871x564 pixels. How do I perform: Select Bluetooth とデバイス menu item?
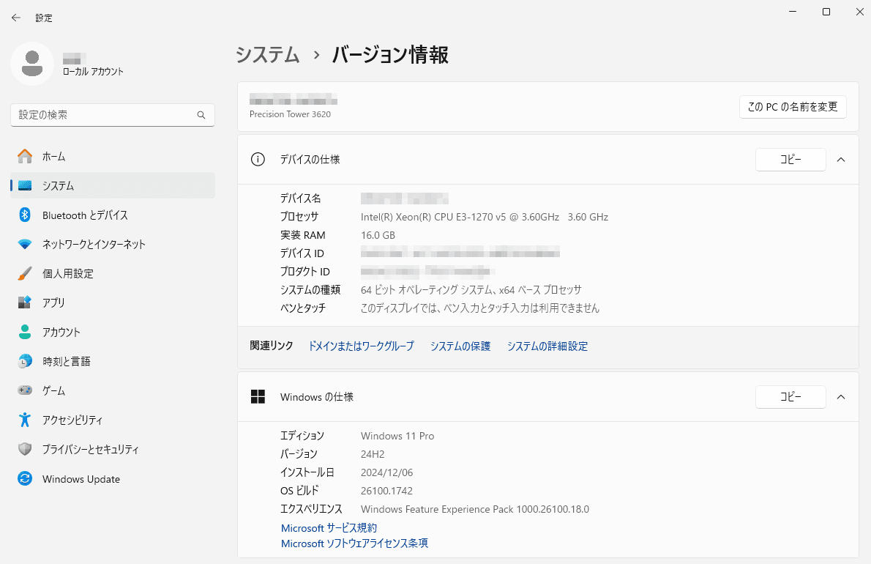pos(113,215)
